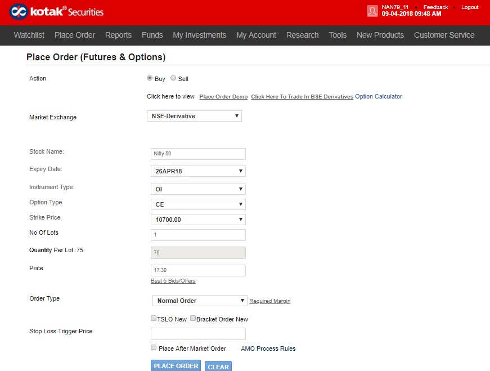Open the Watchlist menu
Viewport: 490px width, 371px height.
(29, 35)
